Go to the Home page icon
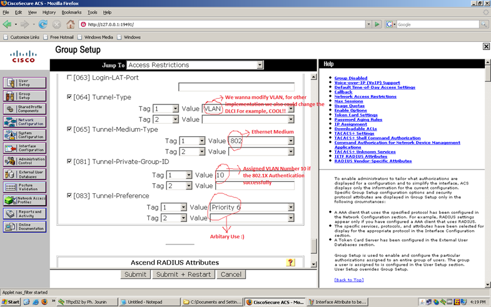 (x=71, y=24)
